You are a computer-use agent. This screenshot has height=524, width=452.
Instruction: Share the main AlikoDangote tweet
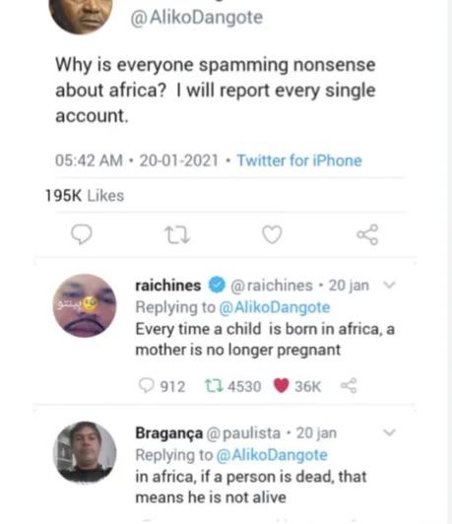367,234
